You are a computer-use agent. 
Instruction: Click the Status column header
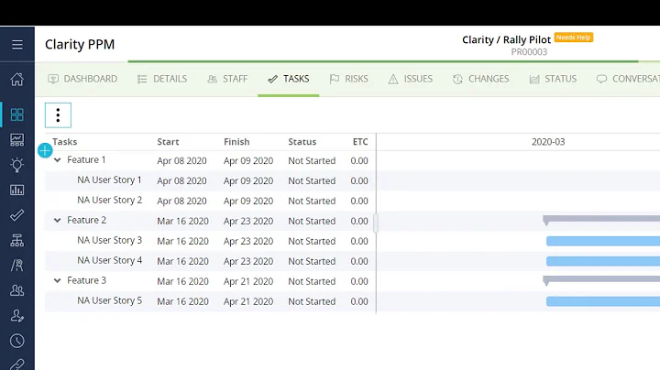[302, 142]
